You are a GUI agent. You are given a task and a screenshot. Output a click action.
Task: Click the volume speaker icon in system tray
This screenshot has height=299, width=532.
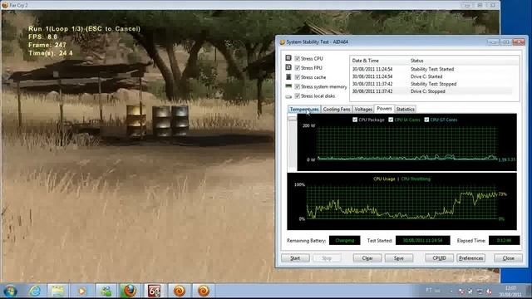pos(489,292)
